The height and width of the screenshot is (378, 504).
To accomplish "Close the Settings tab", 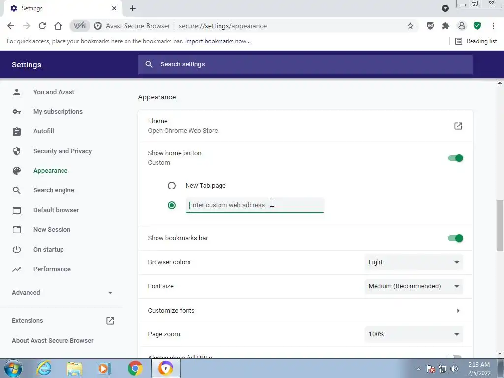I will click(114, 8).
